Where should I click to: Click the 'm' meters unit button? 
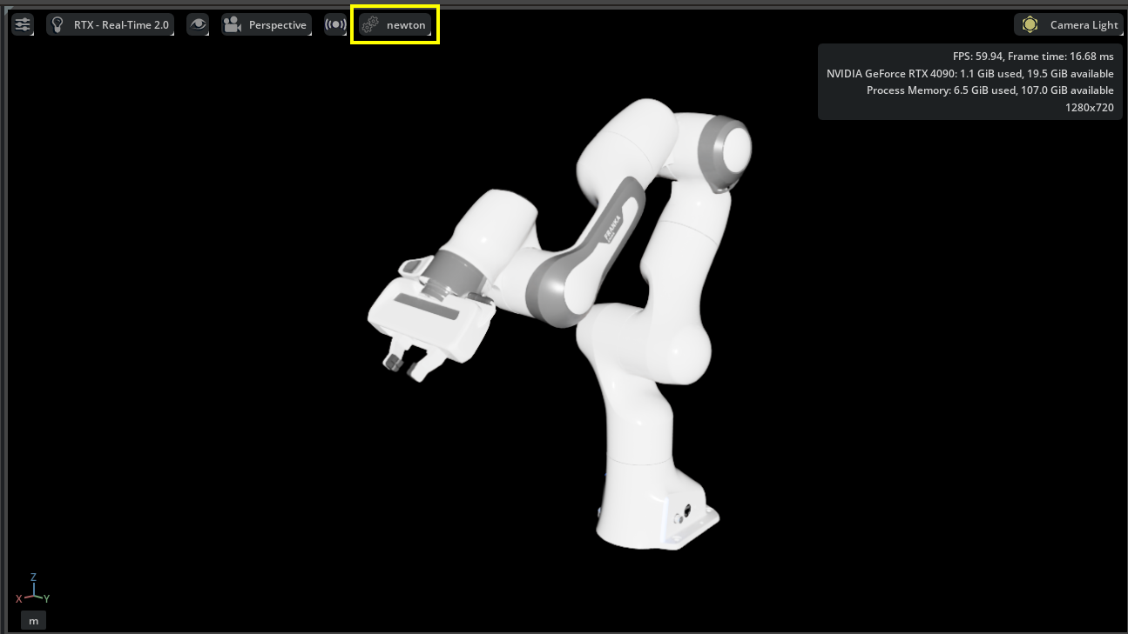tap(33, 621)
